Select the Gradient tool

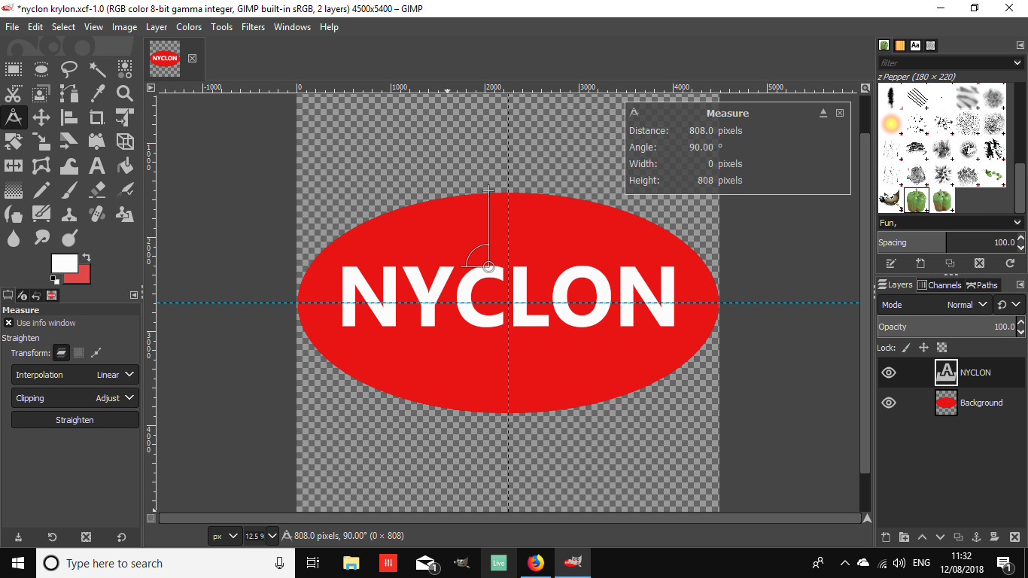pos(14,190)
